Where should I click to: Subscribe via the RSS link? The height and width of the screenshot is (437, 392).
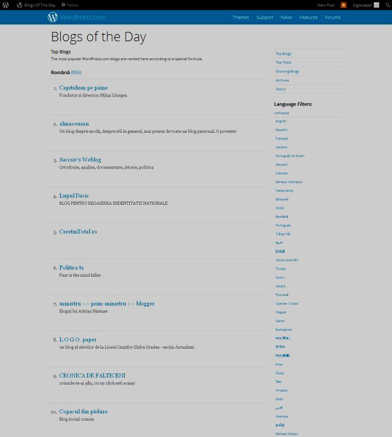[76, 72]
